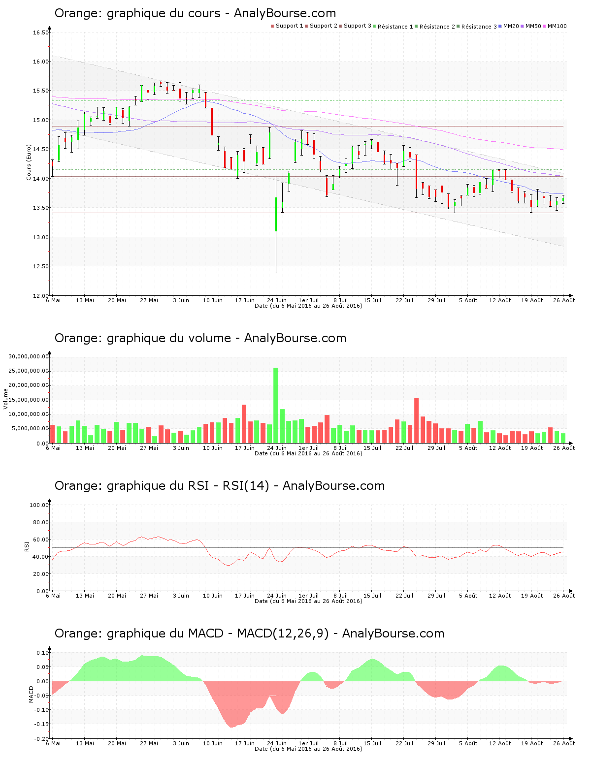Viewport: 591px width, 763px height.
Task: Click the "RSI" vertical axis label
Action: click(x=27, y=546)
